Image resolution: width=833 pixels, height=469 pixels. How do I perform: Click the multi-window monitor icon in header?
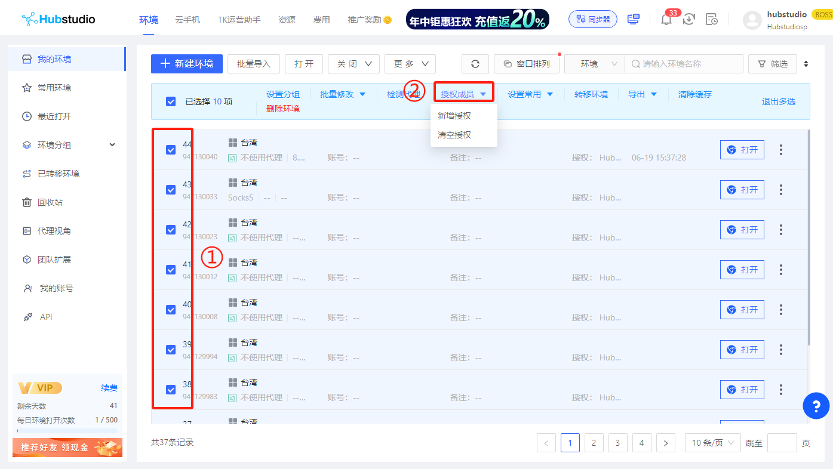tap(634, 19)
